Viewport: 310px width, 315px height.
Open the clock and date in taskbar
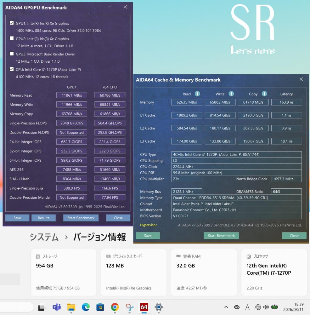tap(293, 307)
